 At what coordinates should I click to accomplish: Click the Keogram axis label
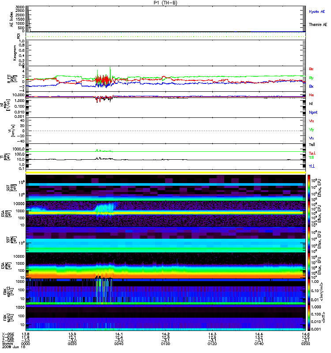(x=15, y=53)
